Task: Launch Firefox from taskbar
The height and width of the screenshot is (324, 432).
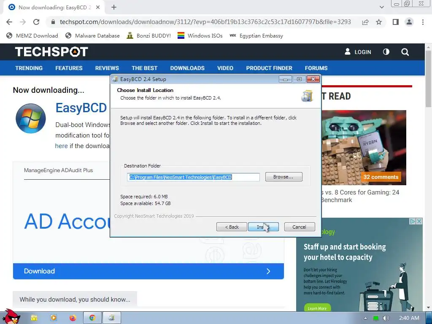Action: [x=73, y=318]
